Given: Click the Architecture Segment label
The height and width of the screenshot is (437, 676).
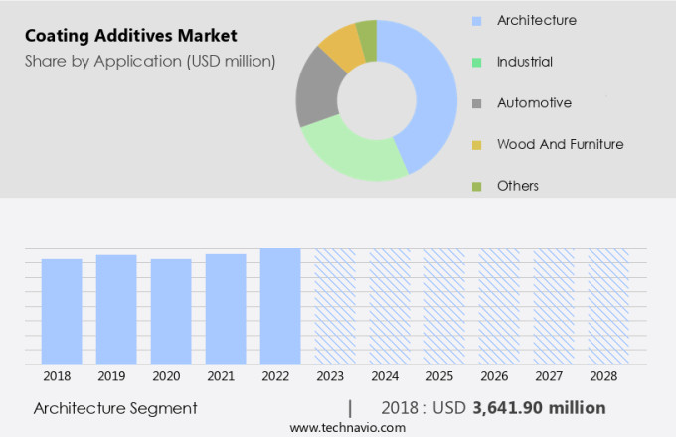Looking at the screenshot, I should [x=115, y=408].
